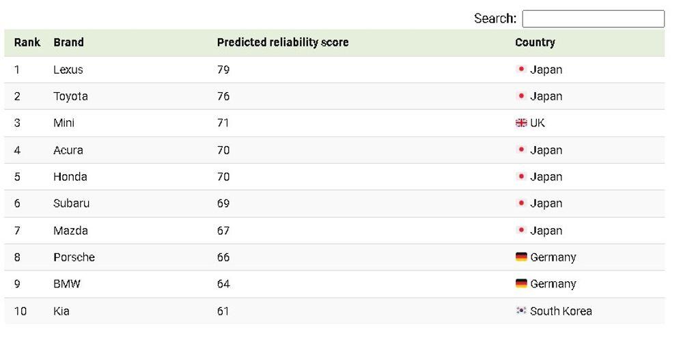The width and height of the screenshot is (683, 342).
Task: Click Honda's reliability score of 70
Action: [x=223, y=177]
